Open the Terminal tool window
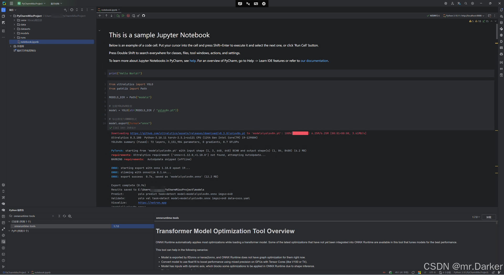The height and width of the screenshot is (275, 504). coord(3,254)
